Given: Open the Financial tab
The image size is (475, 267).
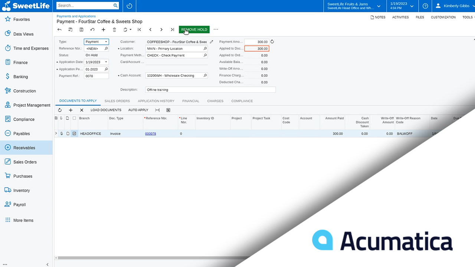Looking at the screenshot, I should pos(191,101).
